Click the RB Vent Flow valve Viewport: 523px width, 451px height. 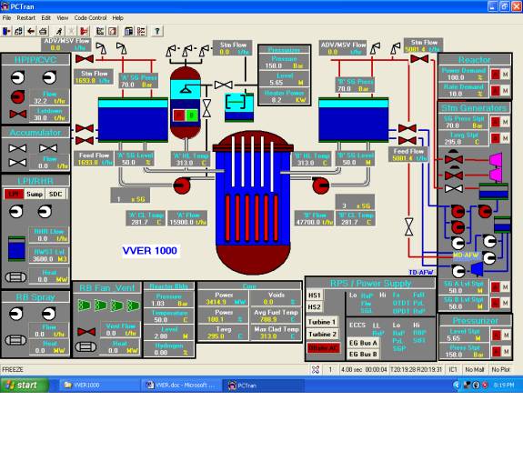[86, 332]
